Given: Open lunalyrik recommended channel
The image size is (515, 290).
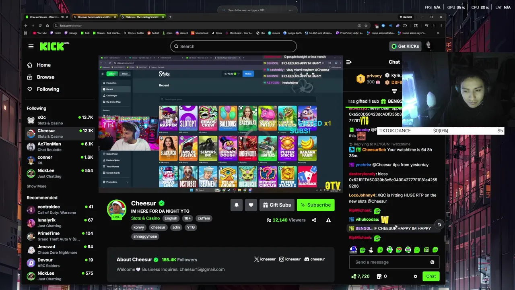Looking at the screenshot, I should 60,223.
